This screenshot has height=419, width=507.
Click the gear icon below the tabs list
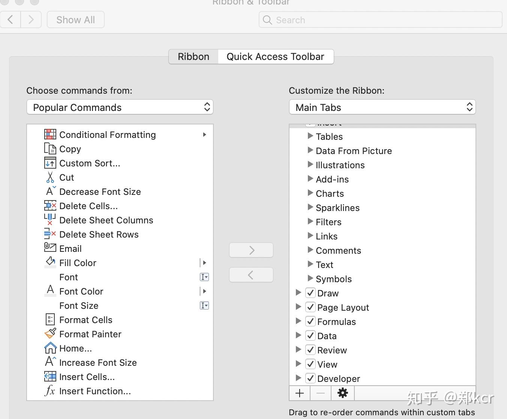[342, 393]
